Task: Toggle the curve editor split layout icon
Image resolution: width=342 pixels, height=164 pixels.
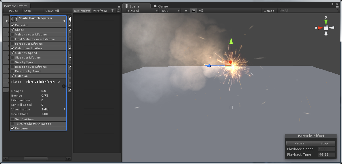Action: [113, 11]
